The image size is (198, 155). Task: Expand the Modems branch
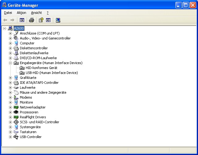(x=10, y=97)
